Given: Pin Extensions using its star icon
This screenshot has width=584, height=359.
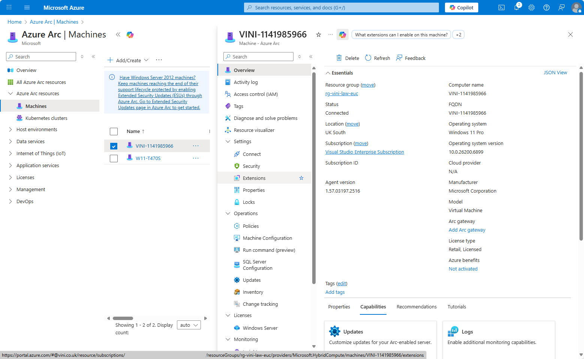Looking at the screenshot, I should coord(301,178).
